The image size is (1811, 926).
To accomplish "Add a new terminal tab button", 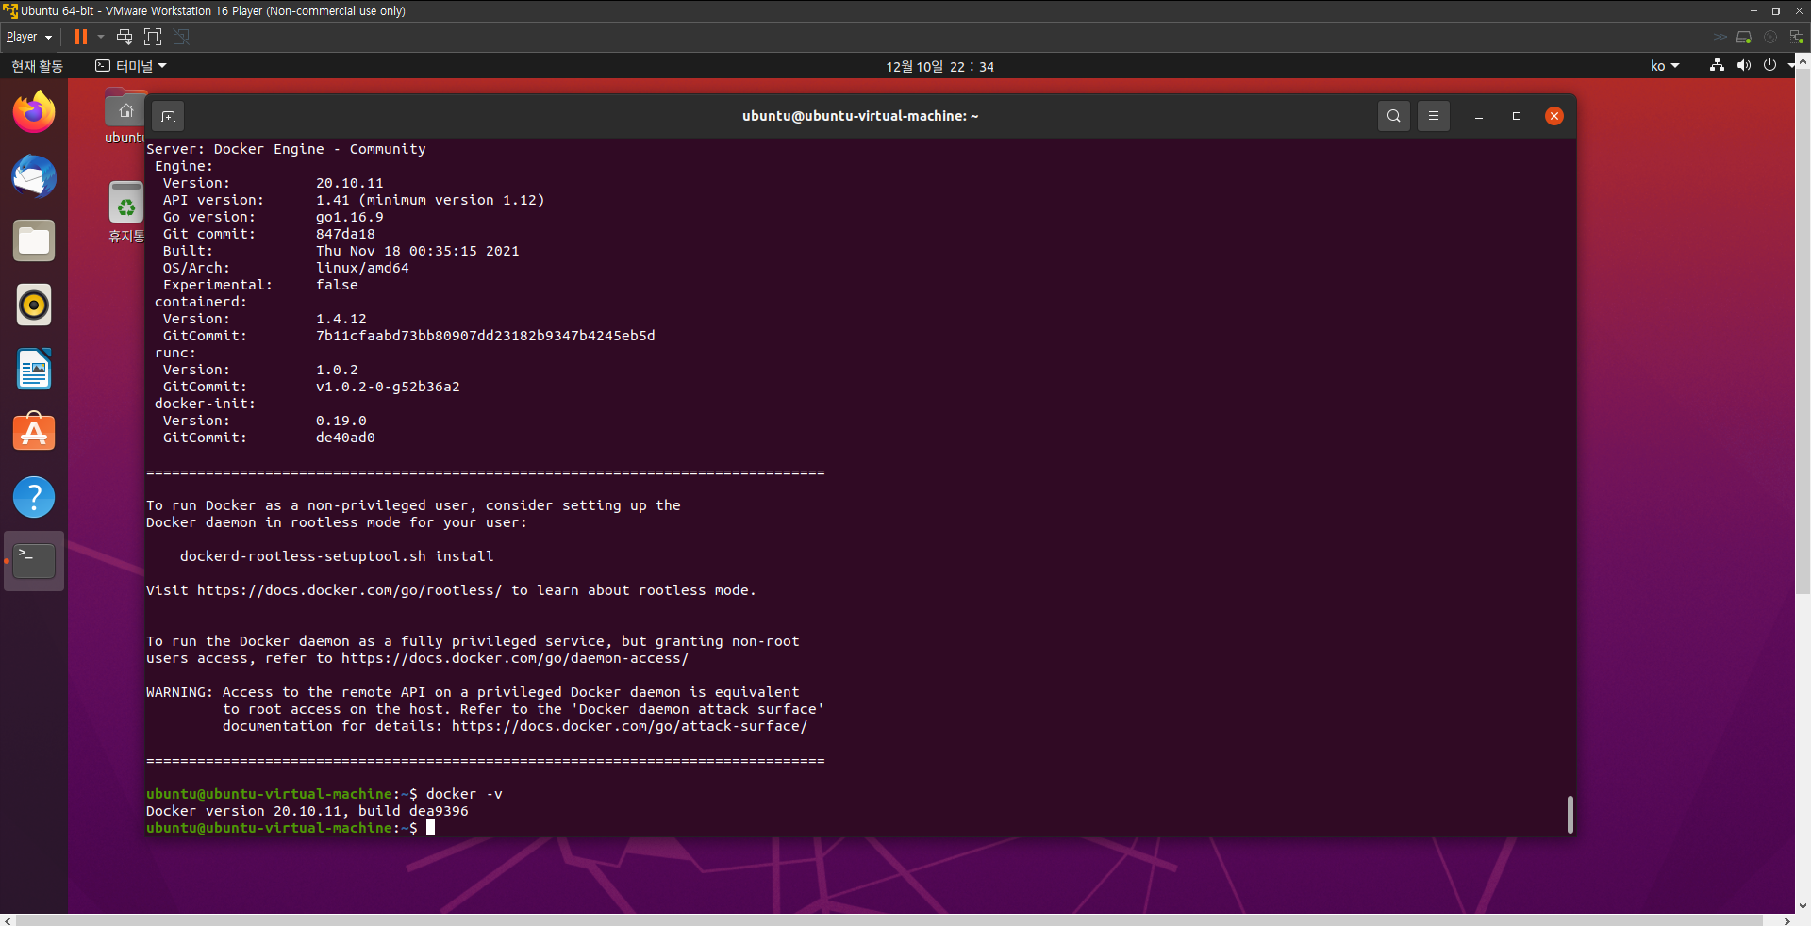I will (x=168, y=116).
